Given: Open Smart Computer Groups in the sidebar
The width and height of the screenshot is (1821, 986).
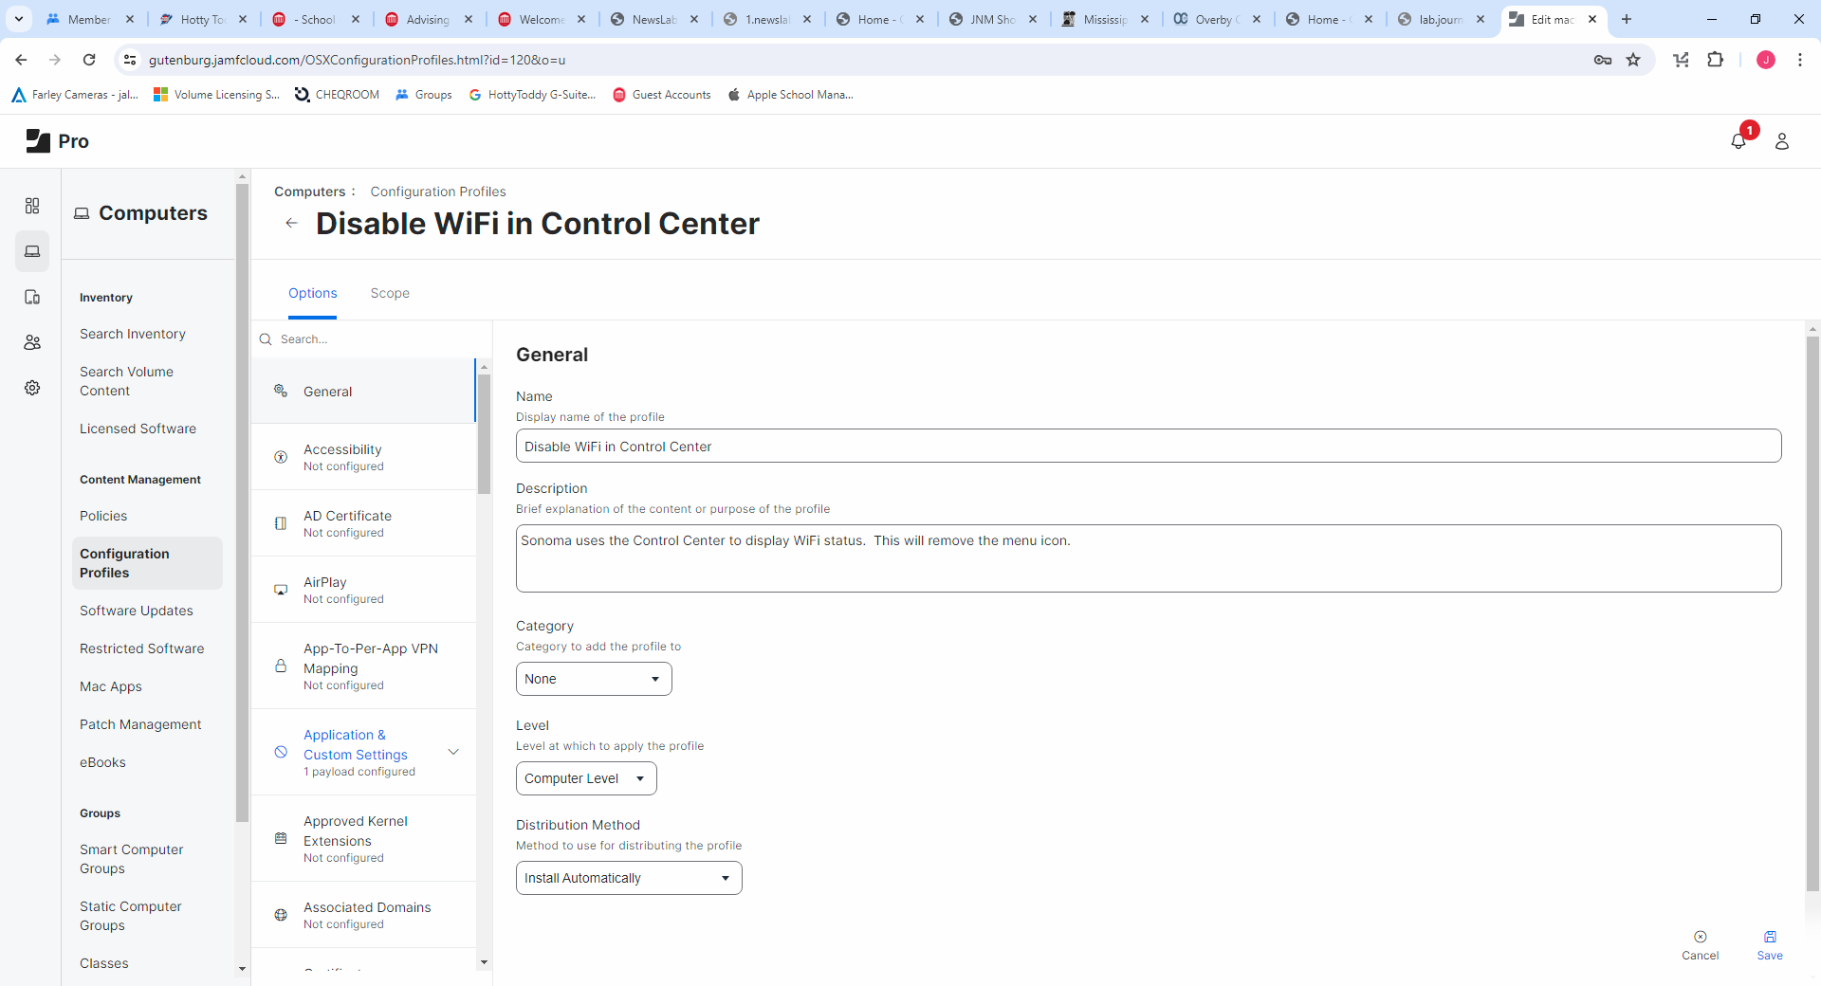Looking at the screenshot, I should click(132, 859).
